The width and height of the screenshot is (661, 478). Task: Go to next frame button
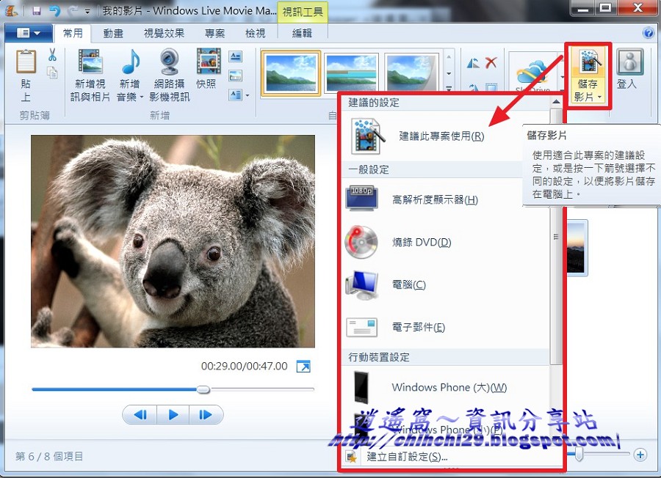206,415
